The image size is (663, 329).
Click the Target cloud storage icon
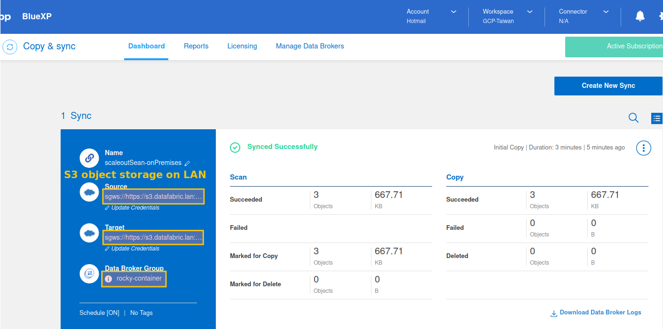pos(89,233)
